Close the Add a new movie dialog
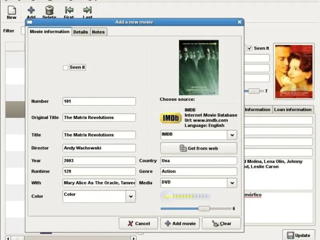Screen dimensions: 320x240 click(x=240, y=22)
